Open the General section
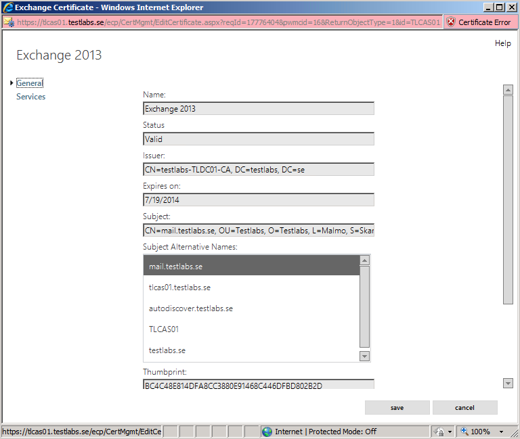Image resolution: width=520 pixels, height=439 pixels. tap(30, 83)
